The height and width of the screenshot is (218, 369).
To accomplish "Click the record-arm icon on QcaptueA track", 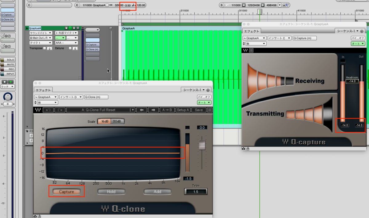I will (x=74, y=28).
